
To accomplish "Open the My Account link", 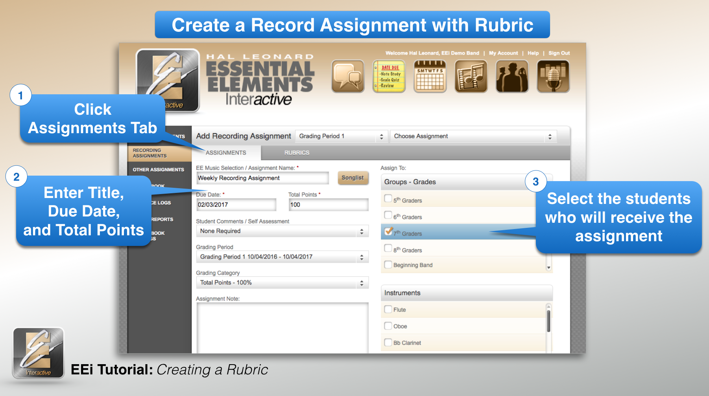I will point(503,53).
